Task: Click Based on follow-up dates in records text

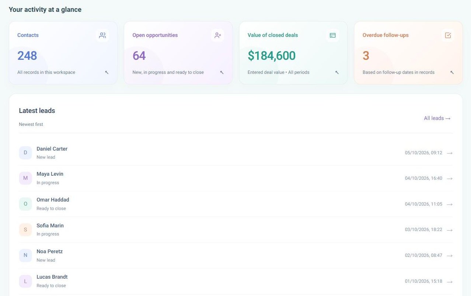Action: (x=398, y=72)
